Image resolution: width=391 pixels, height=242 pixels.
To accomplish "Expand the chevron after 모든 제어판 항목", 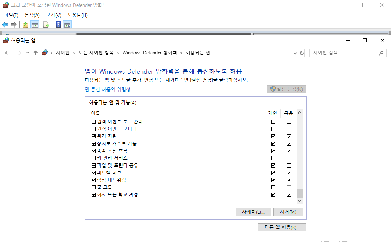I will click(x=118, y=53).
